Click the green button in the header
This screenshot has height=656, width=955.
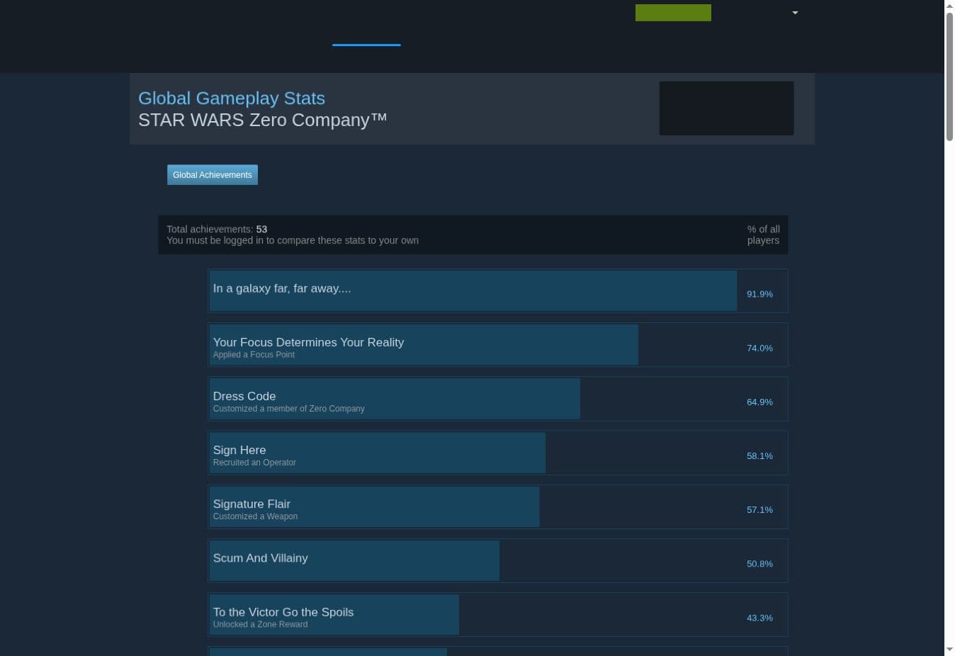(x=673, y=13)
